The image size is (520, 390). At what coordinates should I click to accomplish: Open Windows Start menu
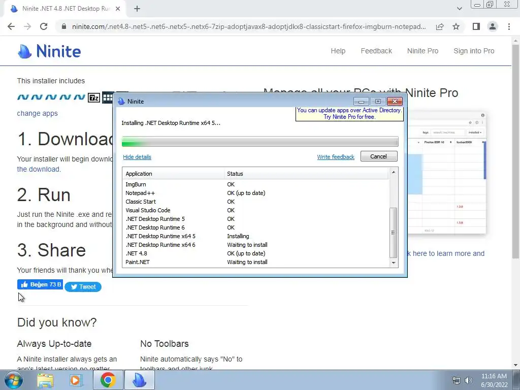tap(14, 380)
